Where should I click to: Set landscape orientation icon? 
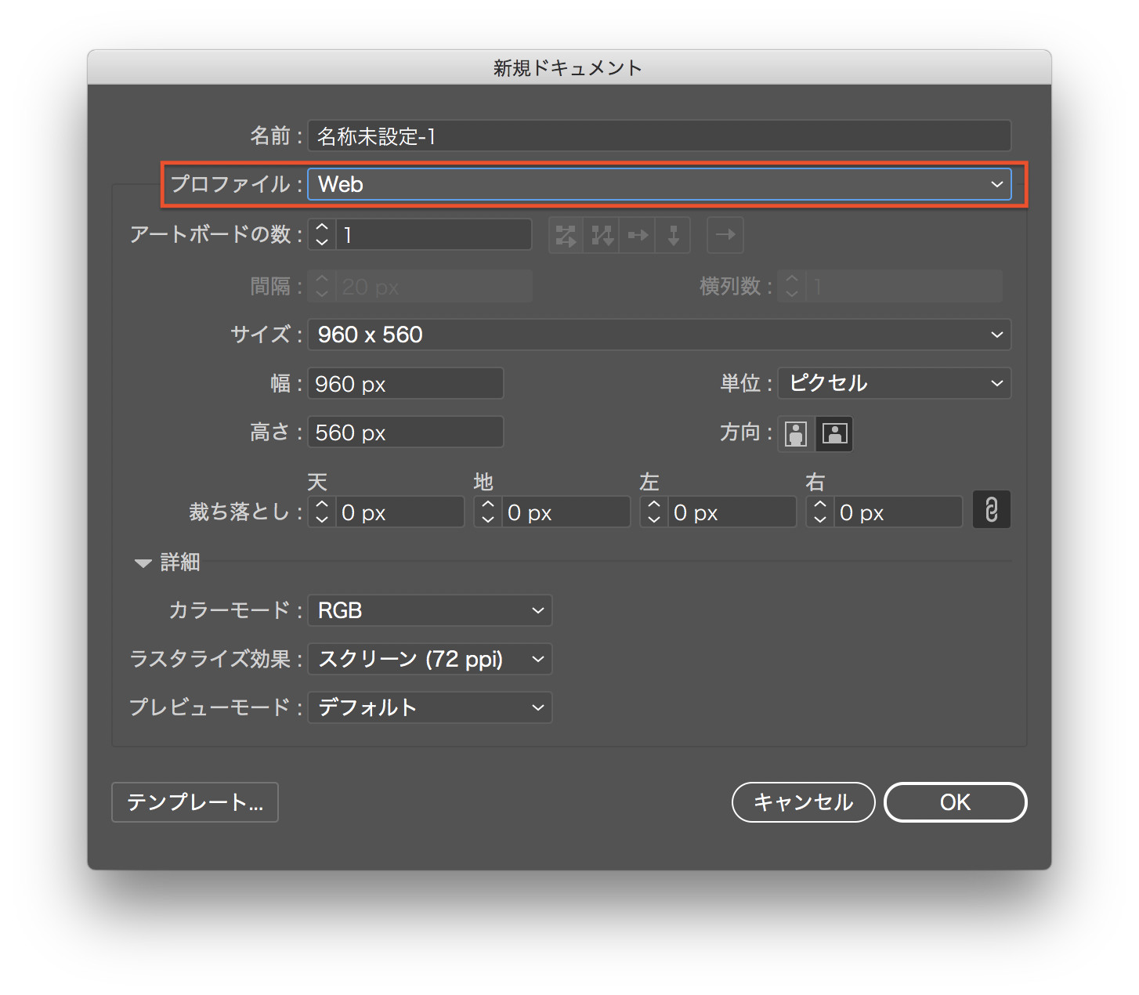pyautogui.click(x=834, y=433)
